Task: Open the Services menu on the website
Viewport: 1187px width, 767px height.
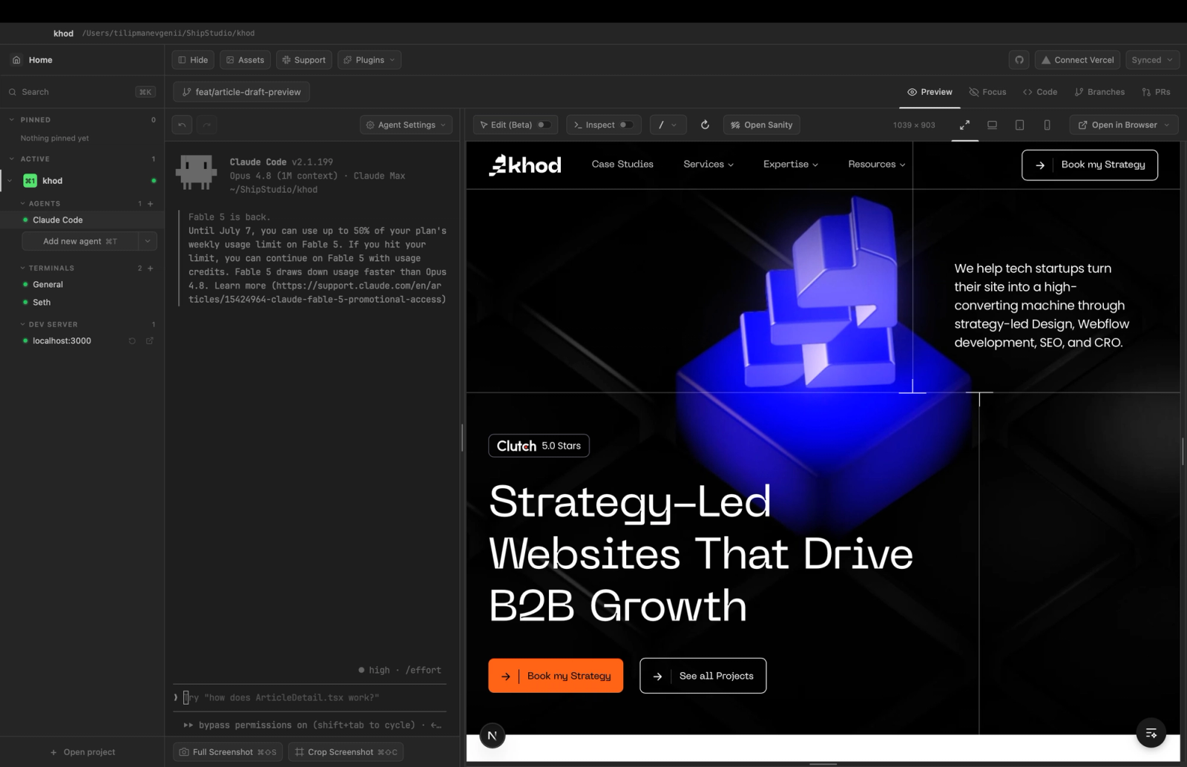Action: 708,165
